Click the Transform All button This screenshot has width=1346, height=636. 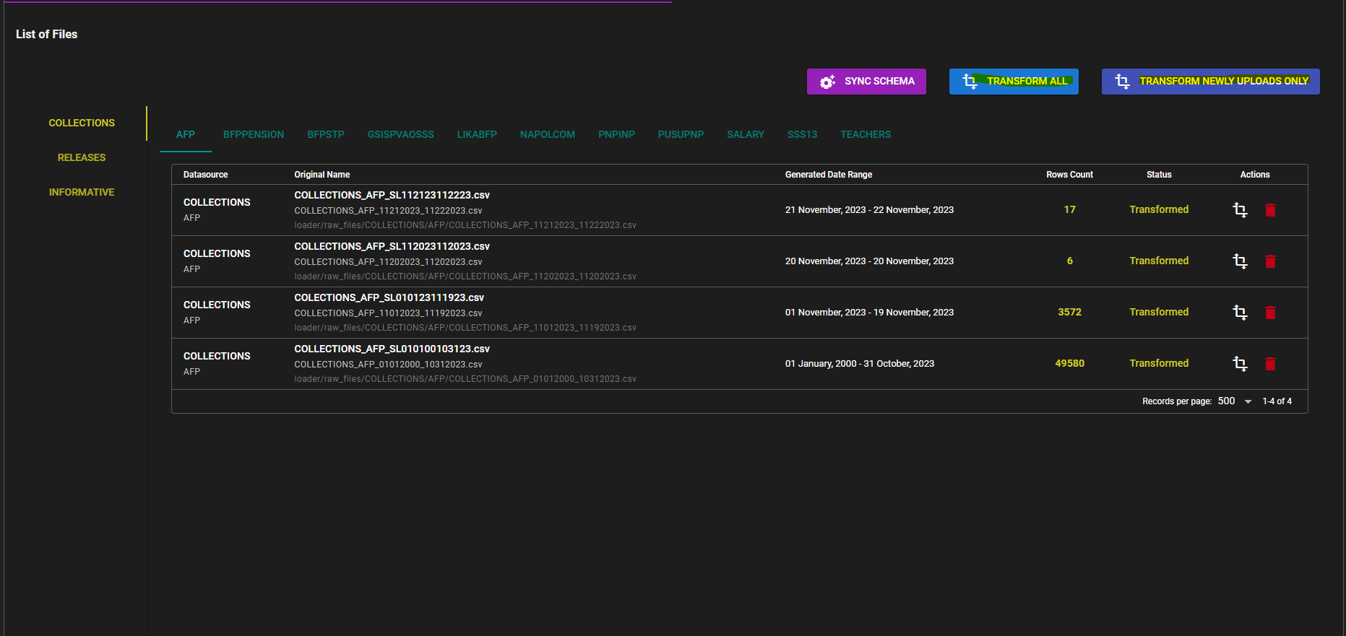(1014, 82)
